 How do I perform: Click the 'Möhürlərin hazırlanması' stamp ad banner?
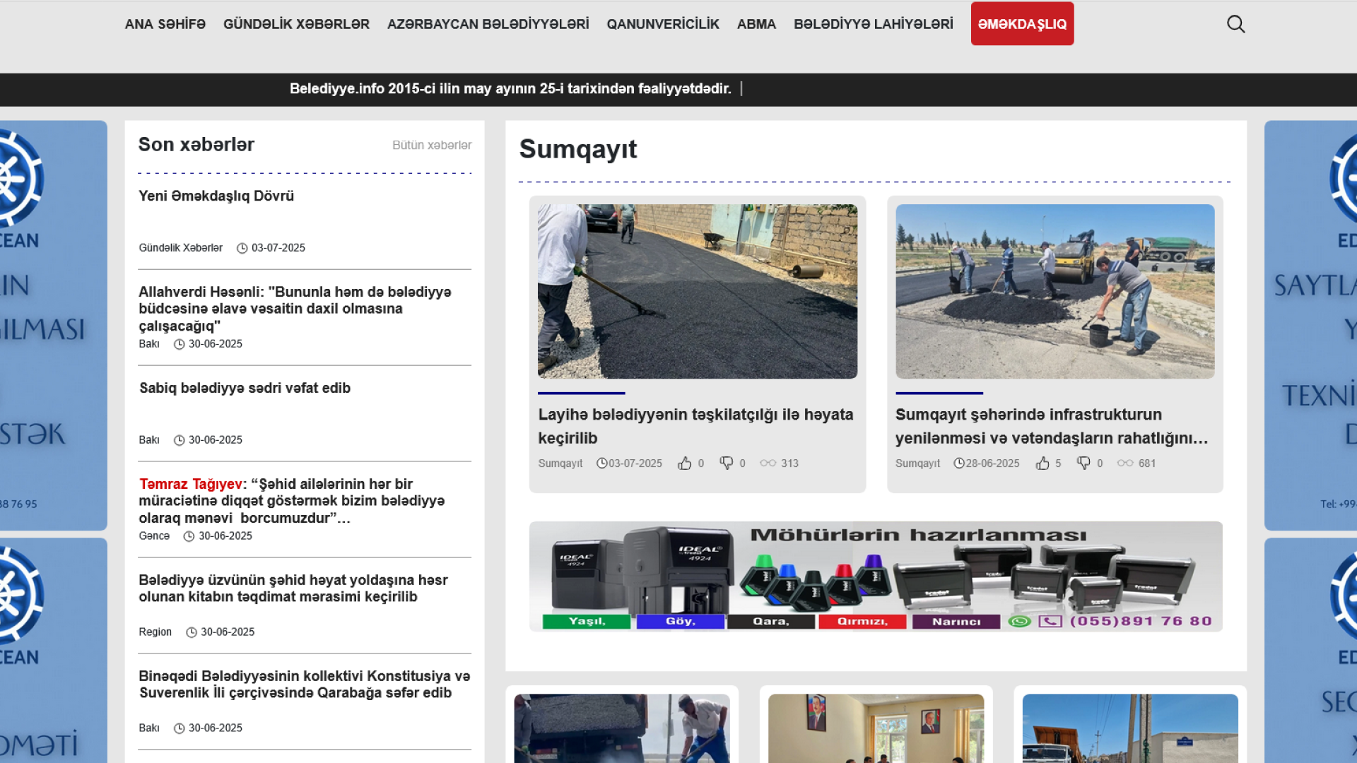875,576
